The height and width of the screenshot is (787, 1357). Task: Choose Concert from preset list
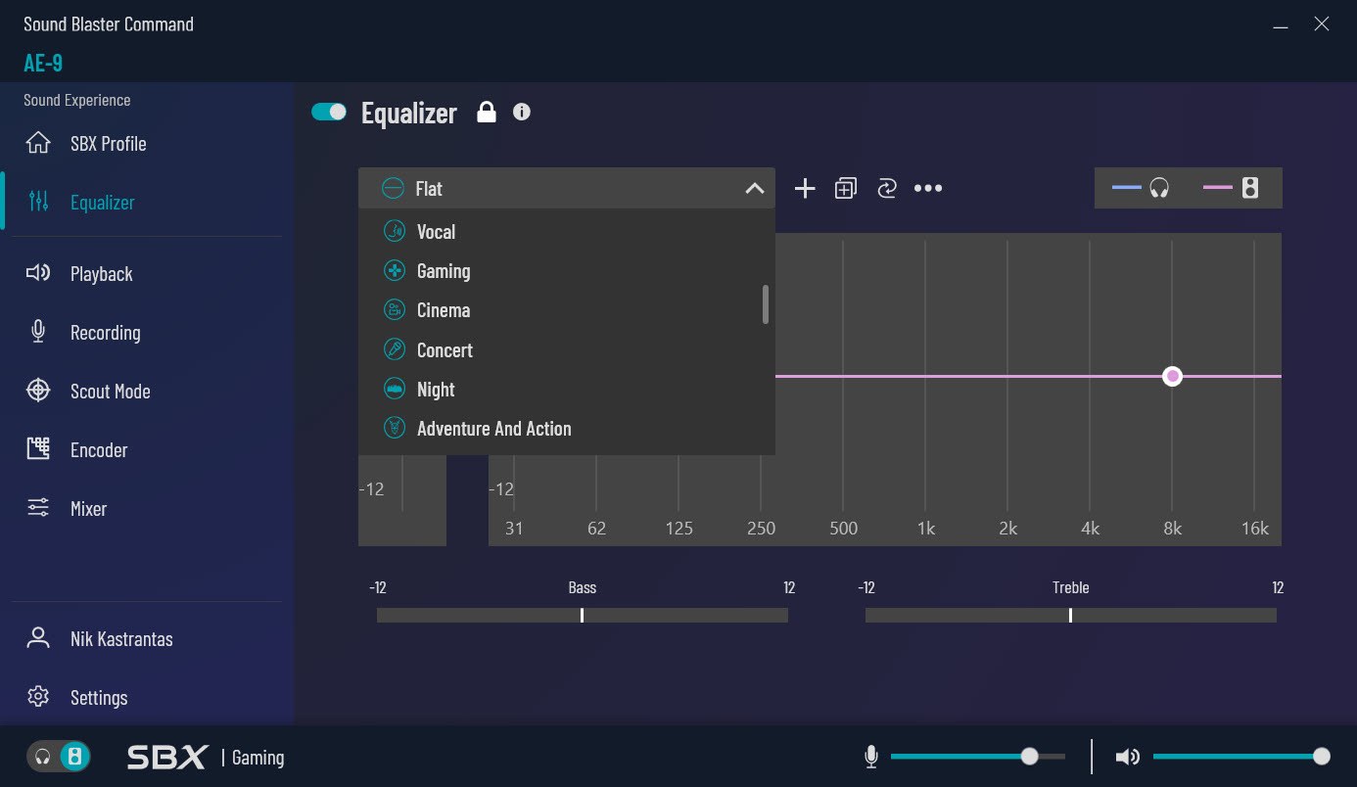coord(567,349)
